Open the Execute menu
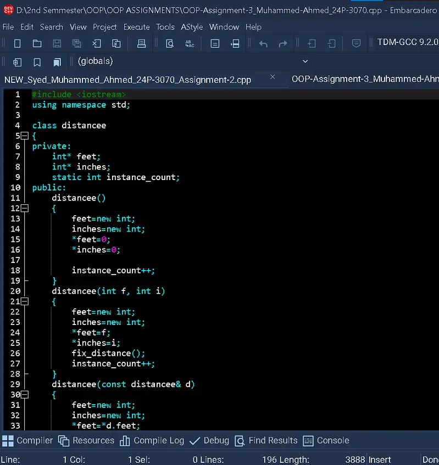Image resolution: width=439 pixels, height=465 pixels. [136, 27]
